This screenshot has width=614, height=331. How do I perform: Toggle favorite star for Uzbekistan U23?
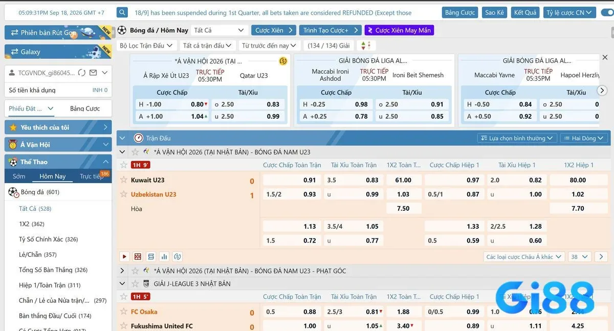(123, 194)
